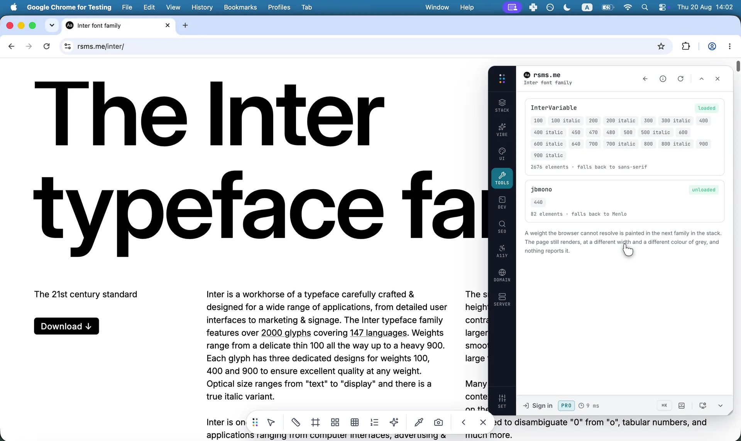Select the '900 italic' weight chip
741x441 pixels.
(548, 155)
